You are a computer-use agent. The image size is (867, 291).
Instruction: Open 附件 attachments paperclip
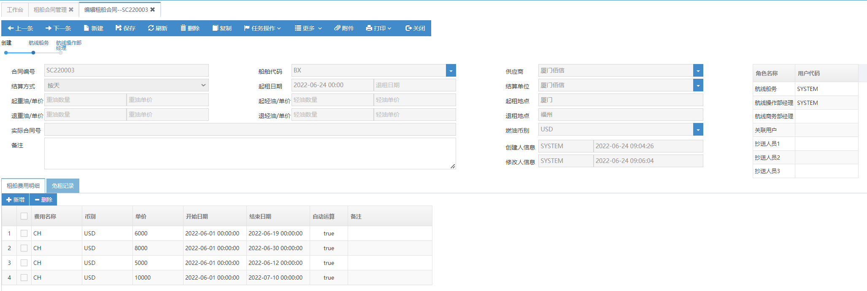coord(344,28)
